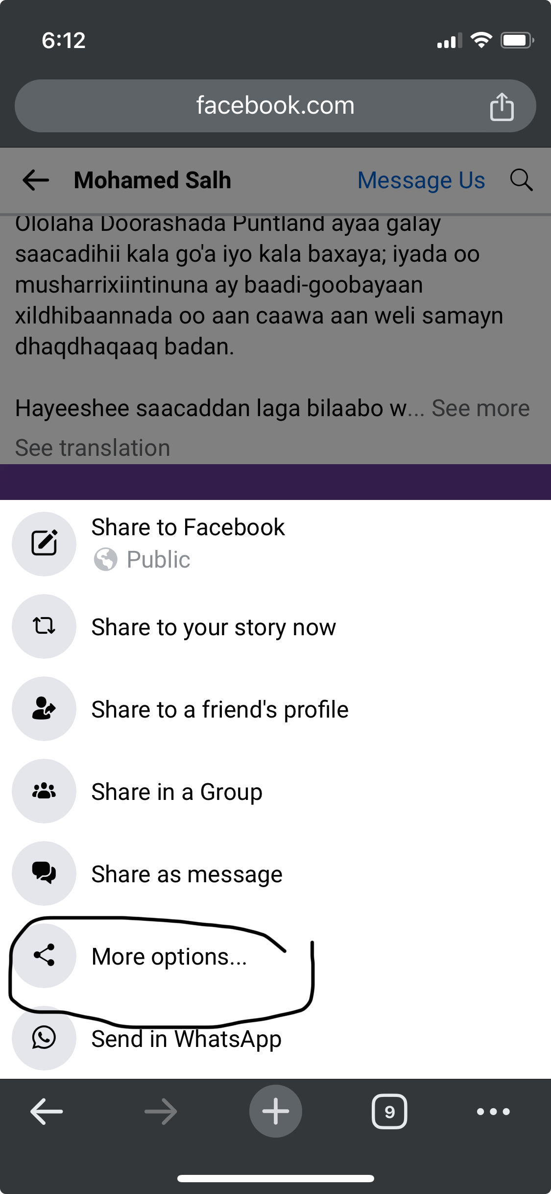The height and width of the screenshot is (1194, 551).
Task: Open browser three-dot overflow menu
Action: [x=493, y=1112]
